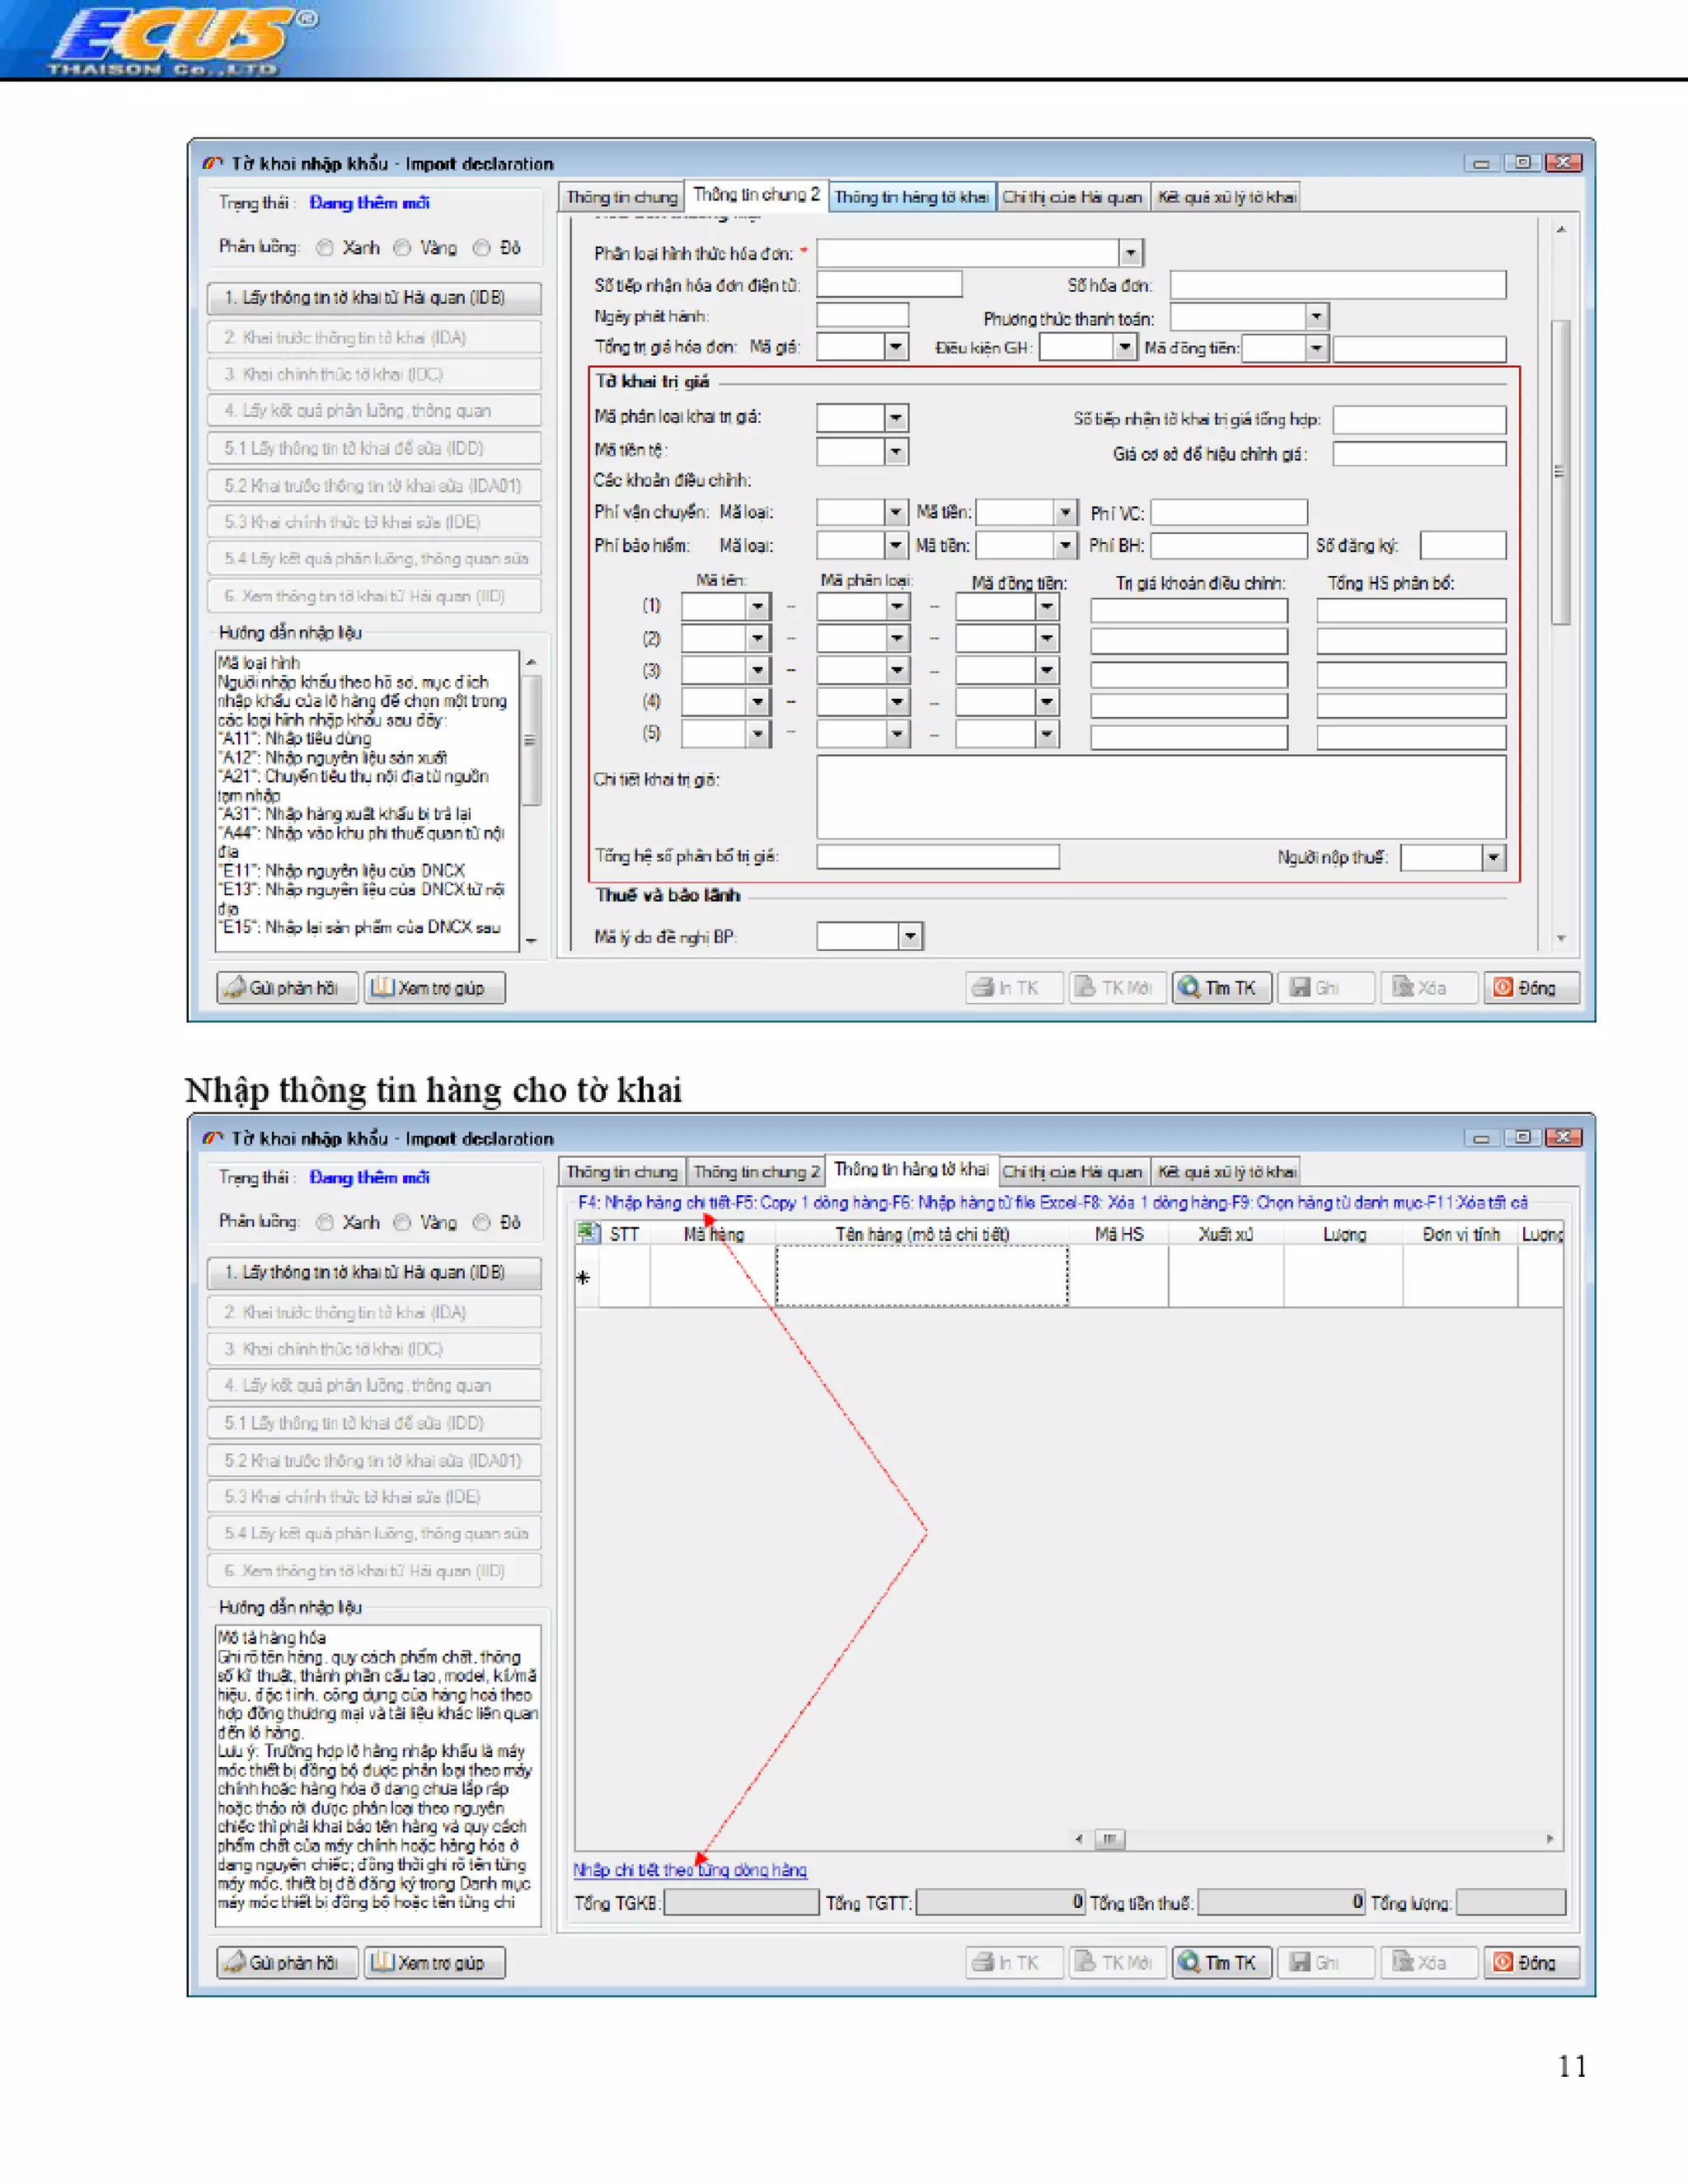Image resolution: width=1688 pixels, height=2184 pixels.
Task: Expand Người nộp thuế dropdown
Action: 1493,857
